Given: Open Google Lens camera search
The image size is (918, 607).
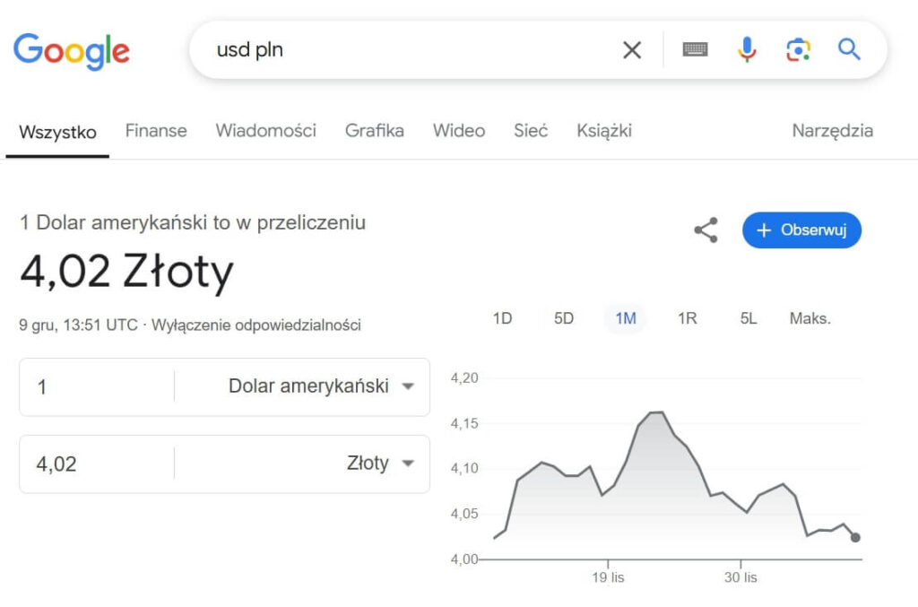Looking at the screenshot, I should click(797, 50).
